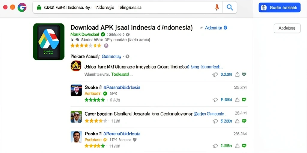Click green badge icon in 'Svake fl' row

coord(244,100)
